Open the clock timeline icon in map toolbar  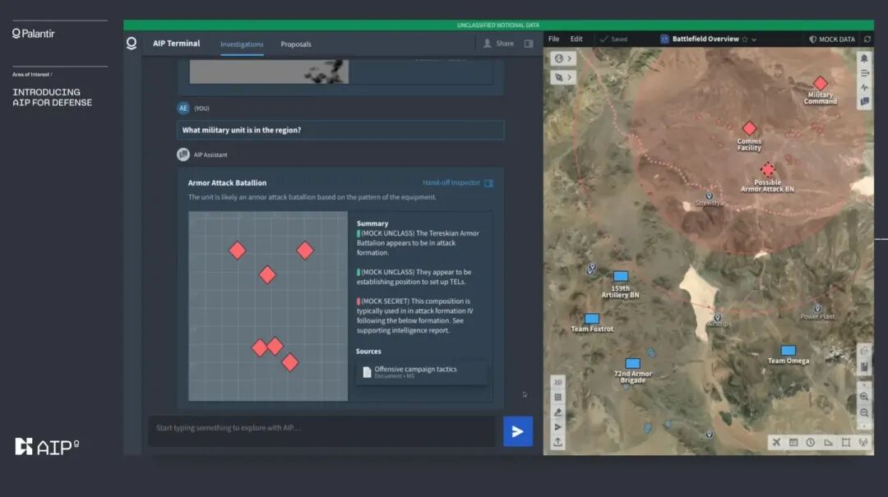pos(811,442)
